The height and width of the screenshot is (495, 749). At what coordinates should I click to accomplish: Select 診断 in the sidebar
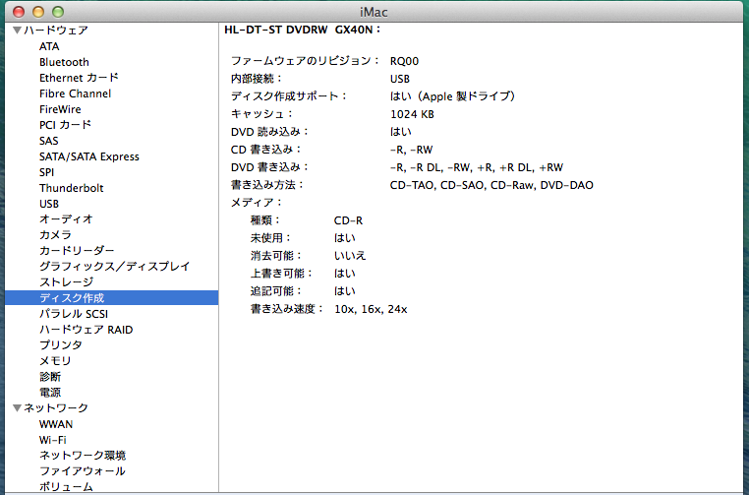(x=50, y=376)
